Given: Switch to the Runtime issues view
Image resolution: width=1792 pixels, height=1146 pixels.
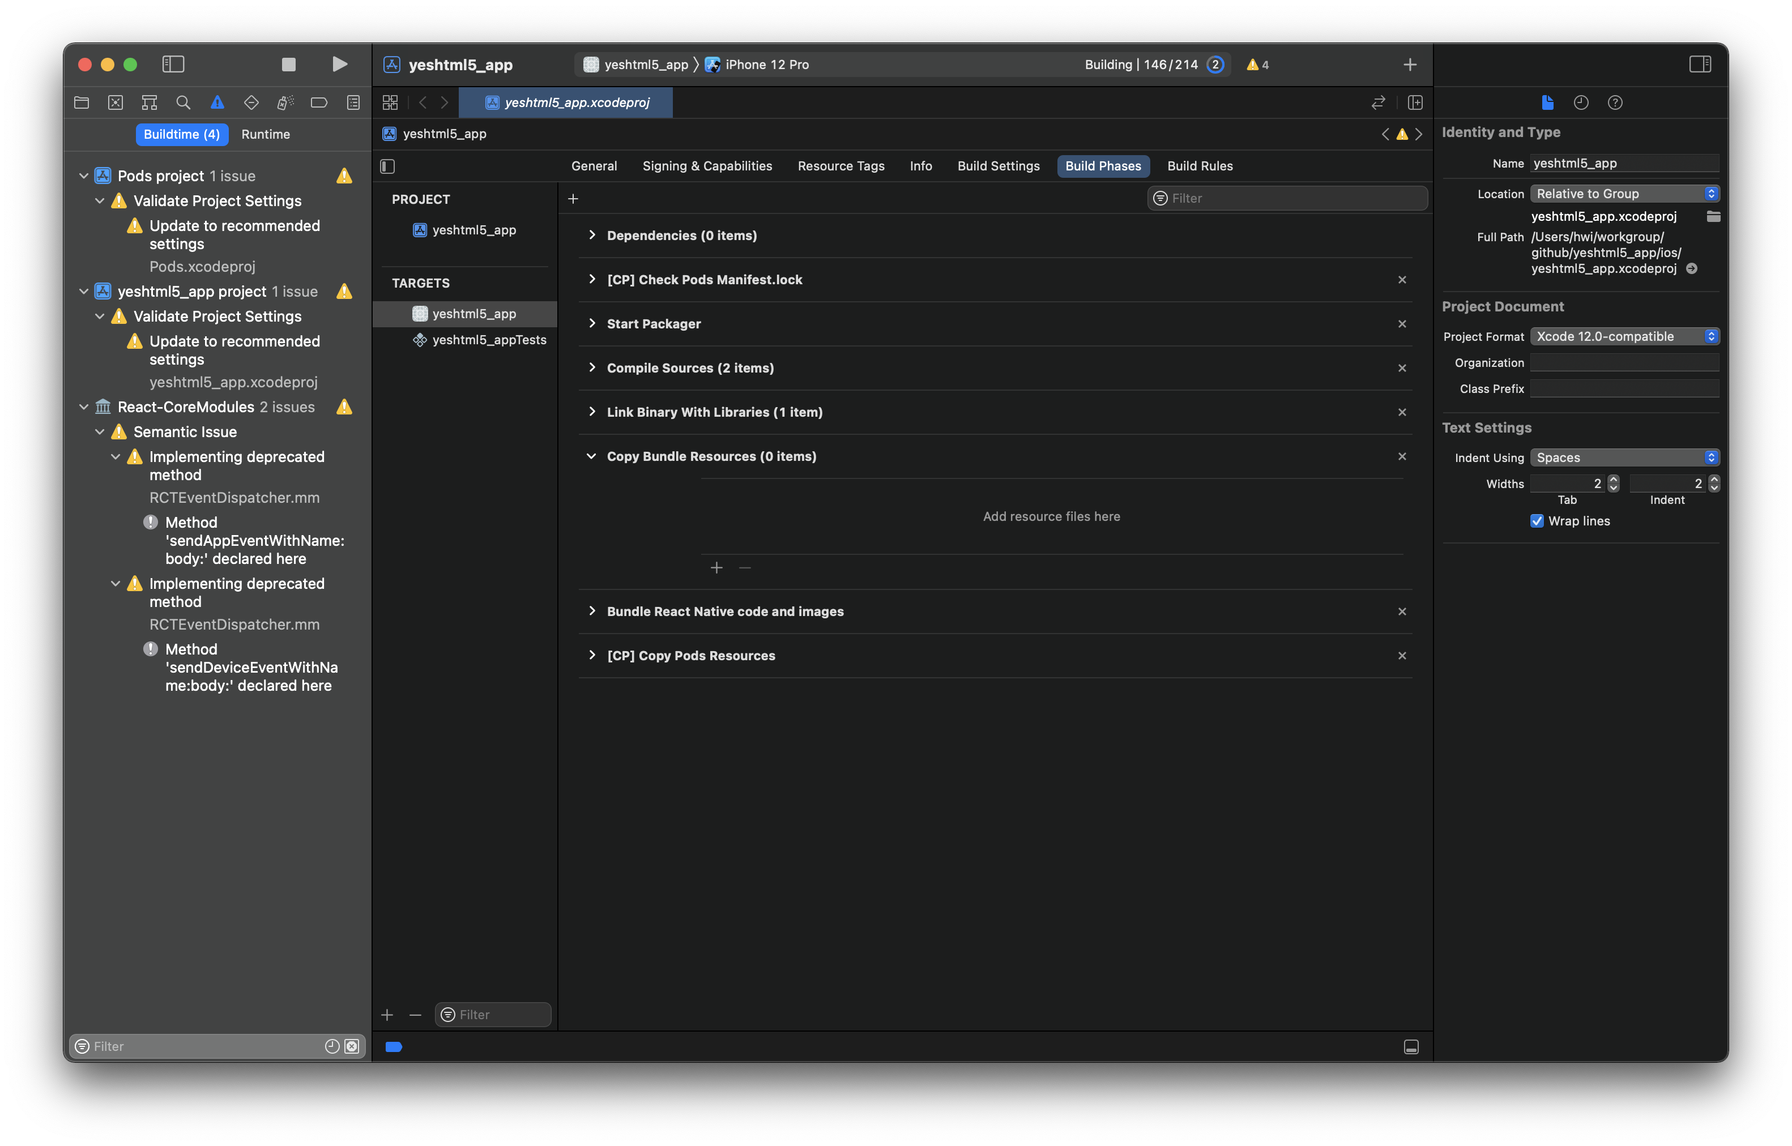Looking at the screenshot, I should click(x=265, y=135).
